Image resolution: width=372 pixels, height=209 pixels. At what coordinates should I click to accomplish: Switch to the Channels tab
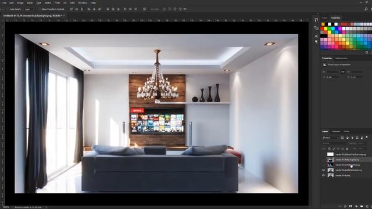point(336,131)
